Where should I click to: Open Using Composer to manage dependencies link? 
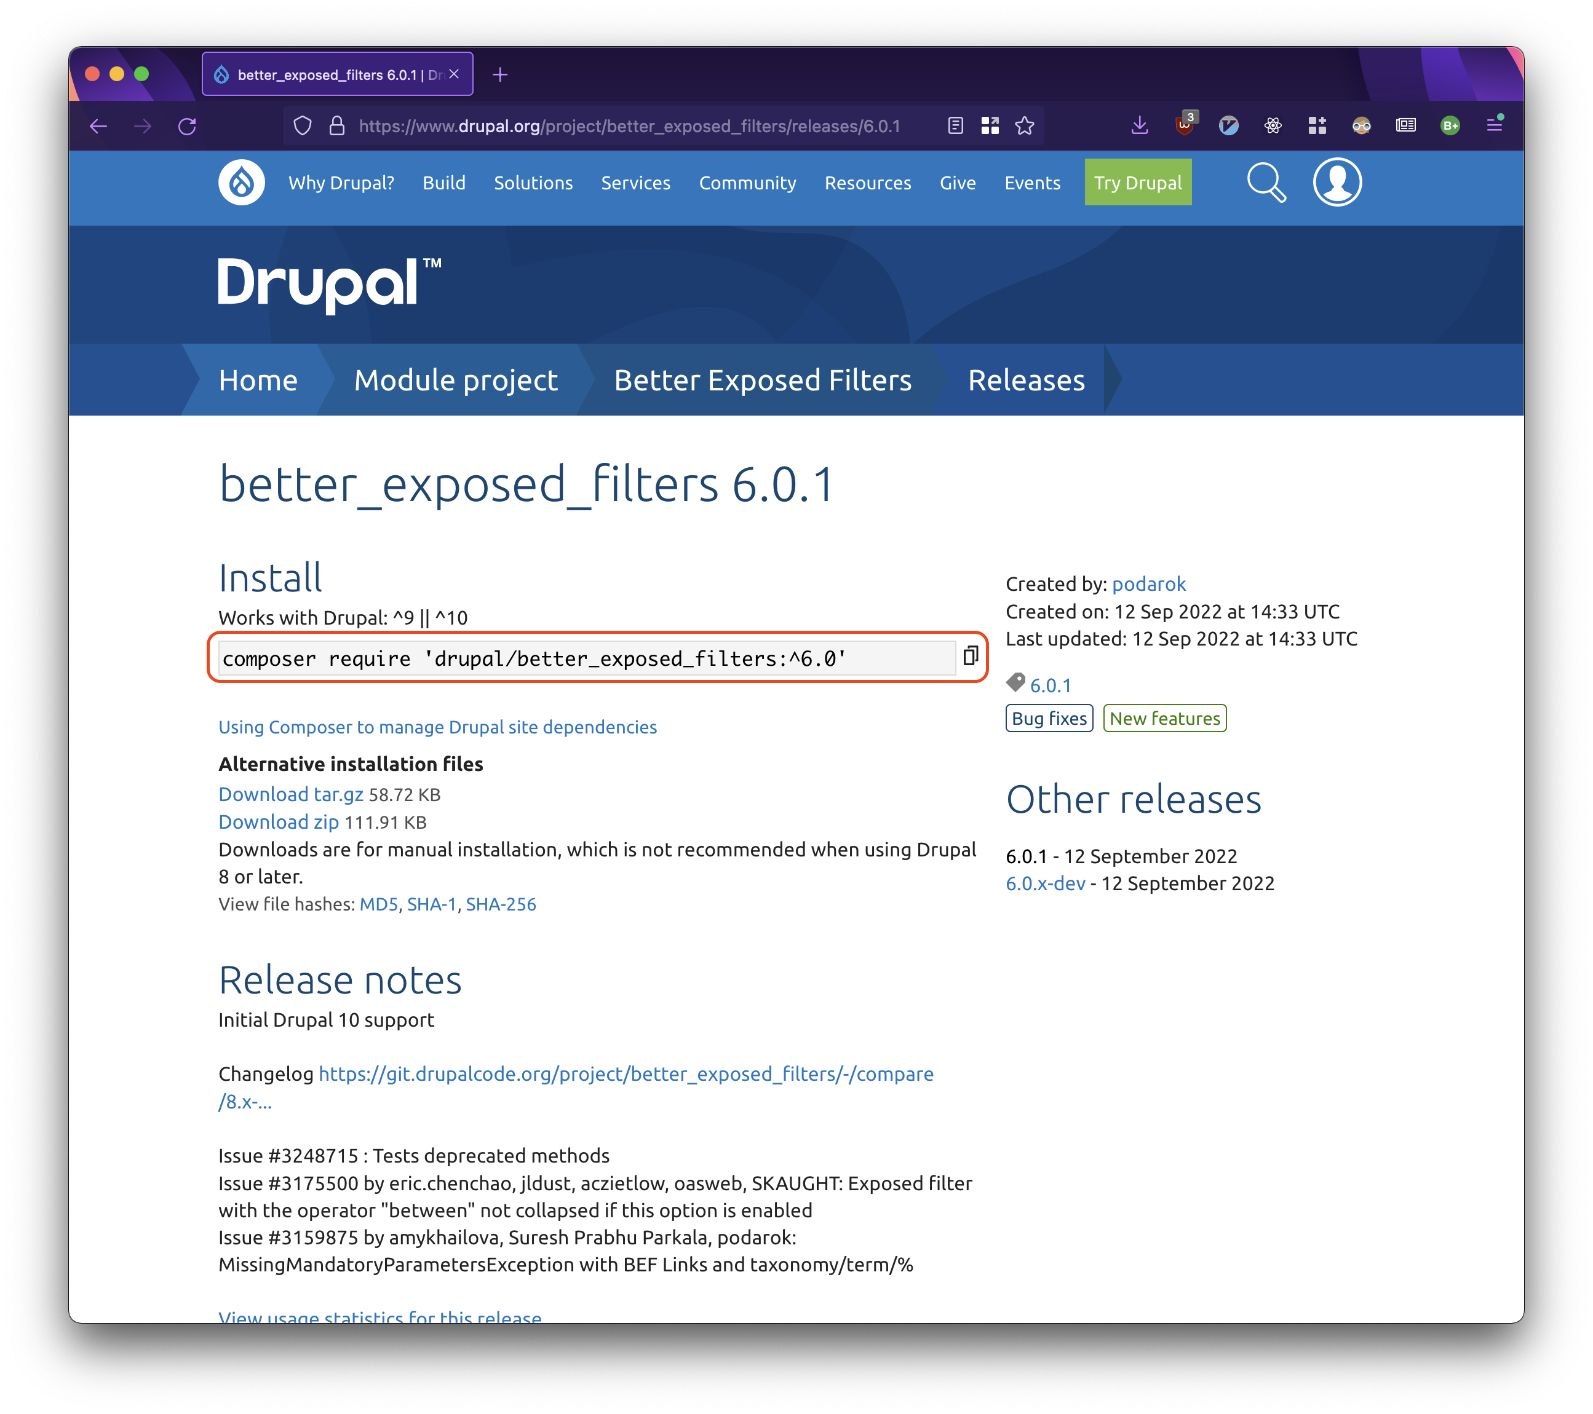pyautogui.click(x=438, y=727)
